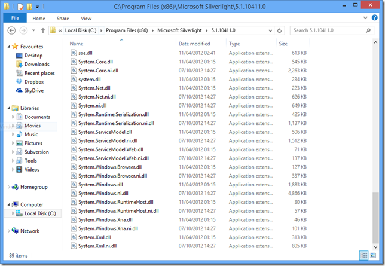Image resolution: width=385 pixels, height=266 pixels.
Task: Refresh the current folder view
Action: [279, 30]
